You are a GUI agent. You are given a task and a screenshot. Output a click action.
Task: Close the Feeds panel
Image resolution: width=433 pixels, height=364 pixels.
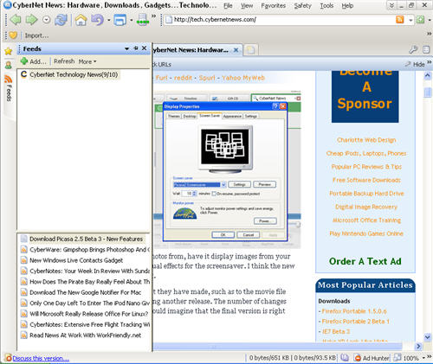coord(144,48)
